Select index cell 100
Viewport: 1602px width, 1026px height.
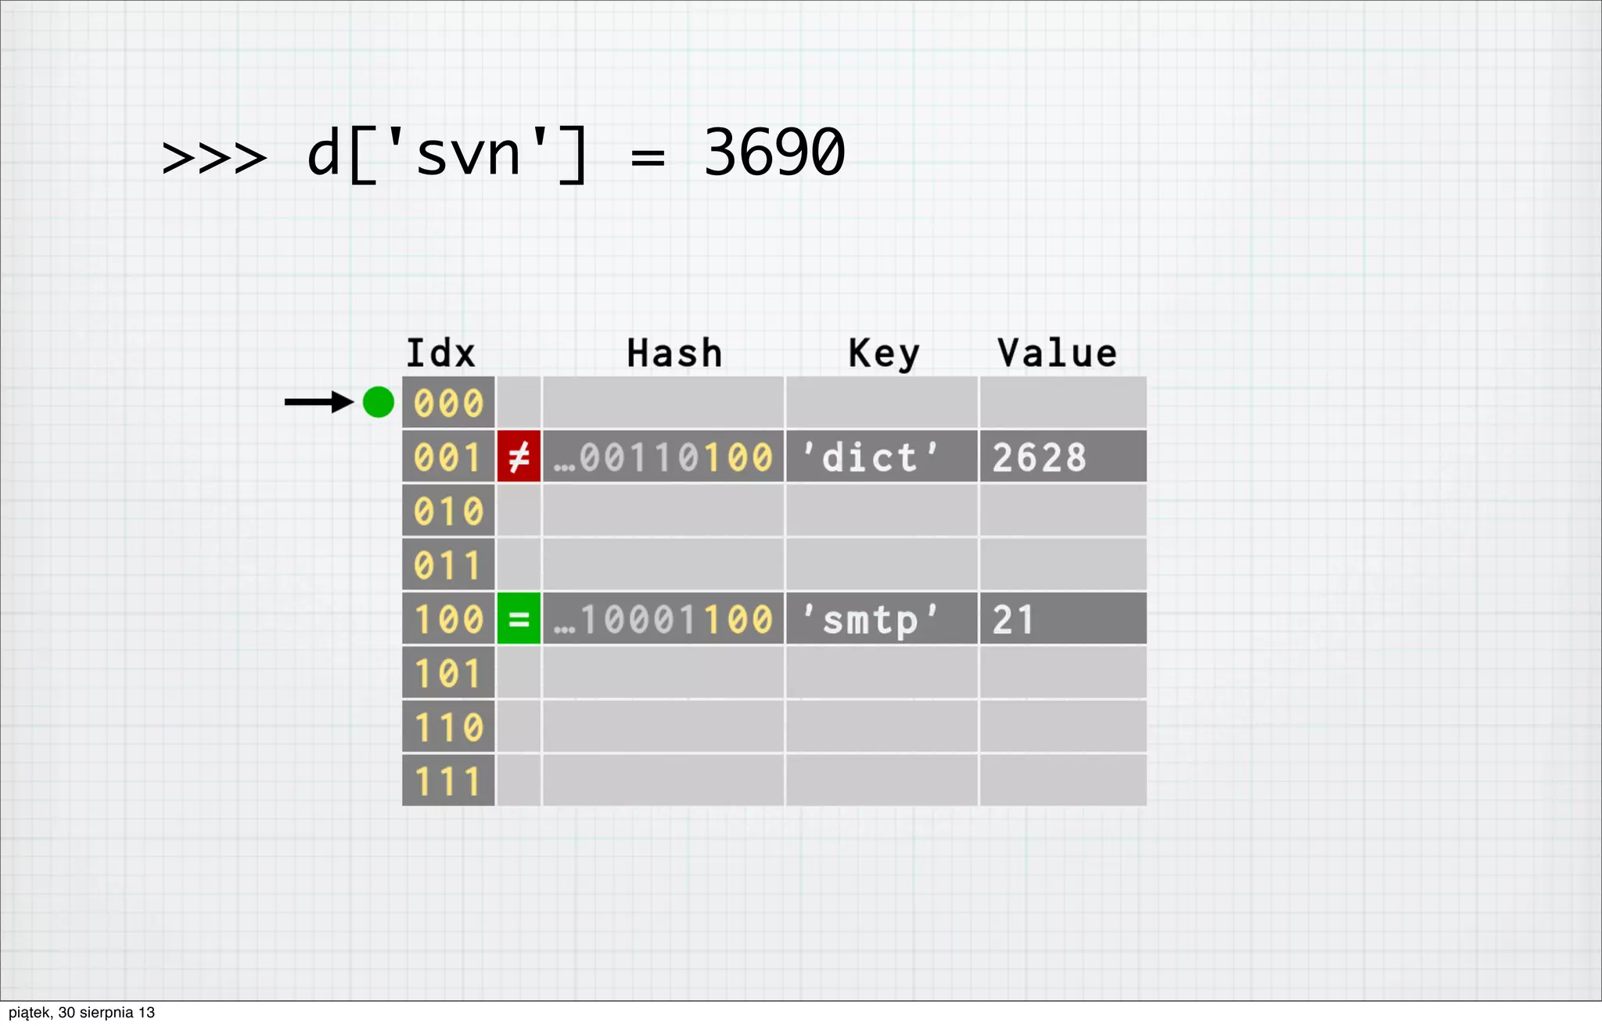click(448, 619)
